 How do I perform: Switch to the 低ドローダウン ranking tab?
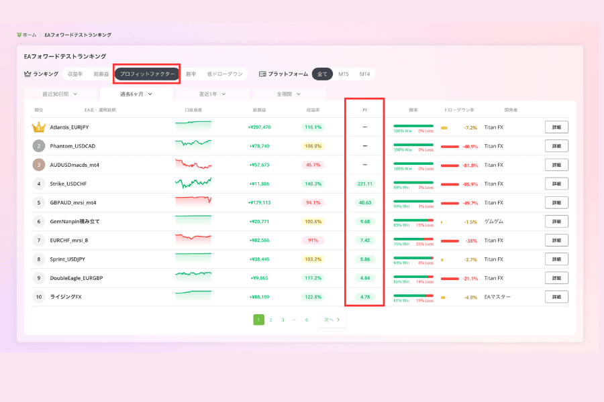pyautogui.click(x=225, y=74)
